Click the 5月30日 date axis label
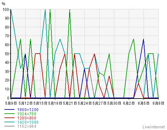 [114, 103]
